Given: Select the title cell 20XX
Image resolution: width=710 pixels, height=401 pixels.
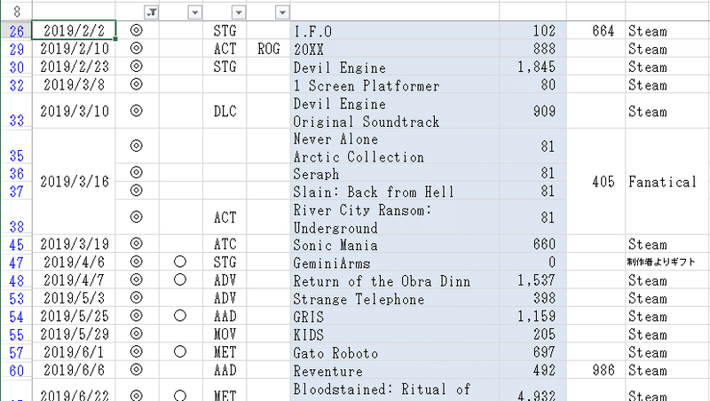Looking at the screenshot, I should tap(395, 49).
